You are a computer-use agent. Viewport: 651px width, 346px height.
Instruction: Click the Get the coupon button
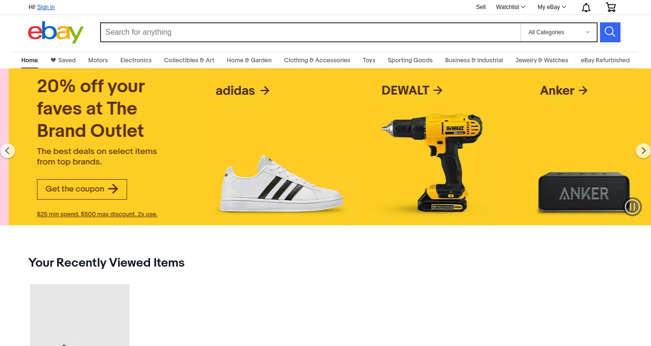coord(82,189)
